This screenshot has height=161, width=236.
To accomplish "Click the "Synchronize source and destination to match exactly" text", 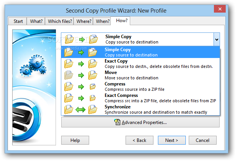I will coord(156,112).
